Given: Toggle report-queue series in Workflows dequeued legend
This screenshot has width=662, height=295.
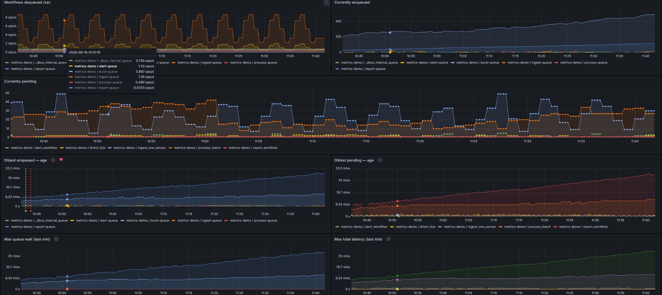Looking at the screenshot, I should click(33, 69).
